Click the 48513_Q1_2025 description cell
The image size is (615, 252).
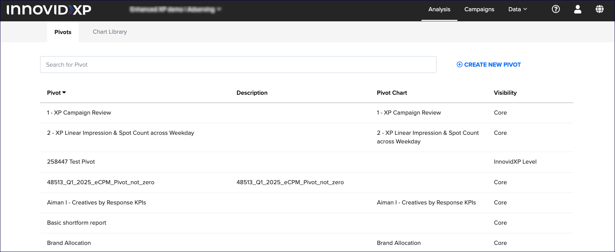(x=290, y=182)
